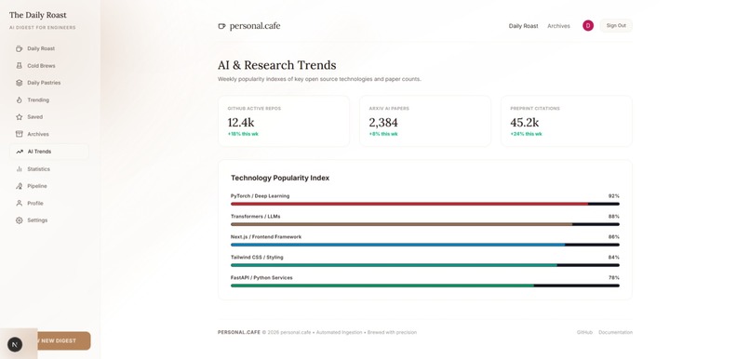Click the Profile person icon

pyautogui.click(x=20, y=203)
